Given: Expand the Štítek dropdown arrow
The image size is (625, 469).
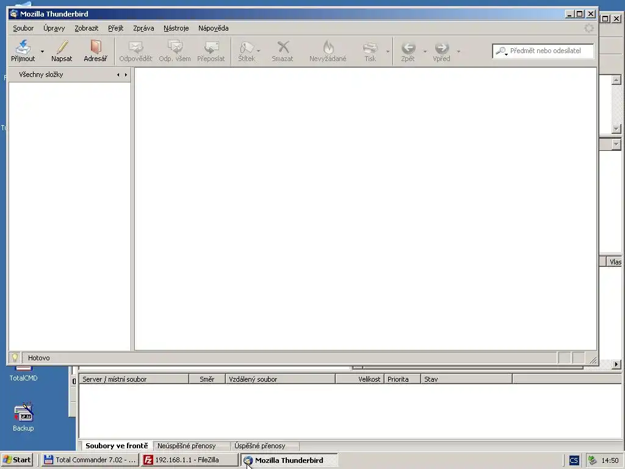Looking at the screenshot, I should point(258,51).
